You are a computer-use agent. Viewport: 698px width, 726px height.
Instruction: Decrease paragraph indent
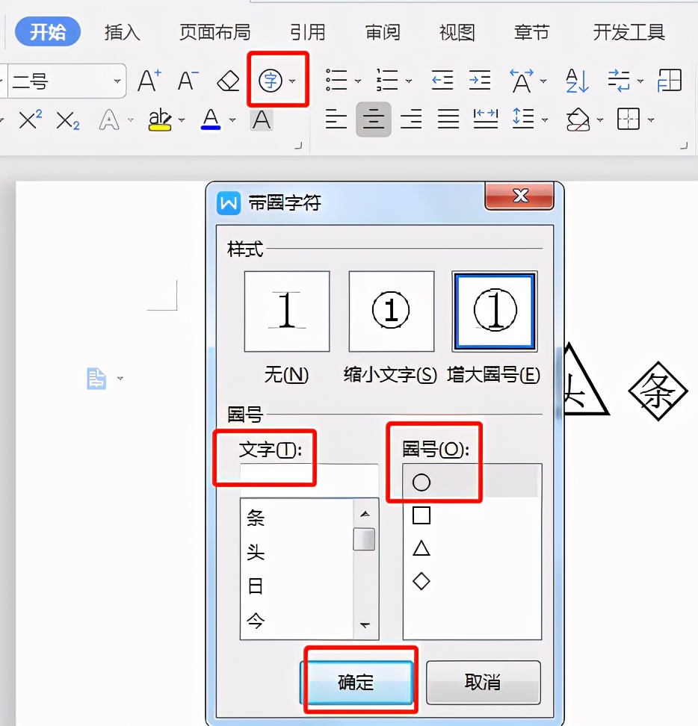click(442, 80)
